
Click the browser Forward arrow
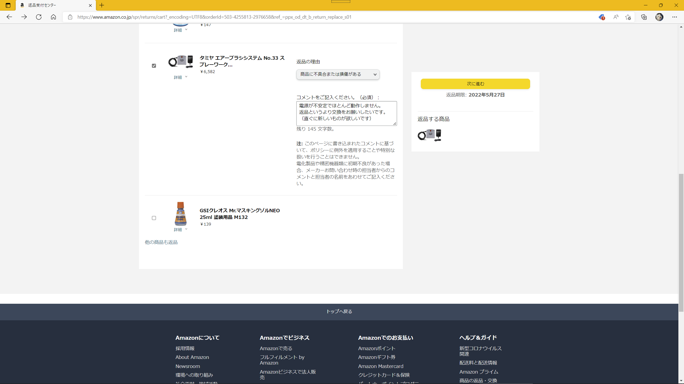(x=24, y=17)
